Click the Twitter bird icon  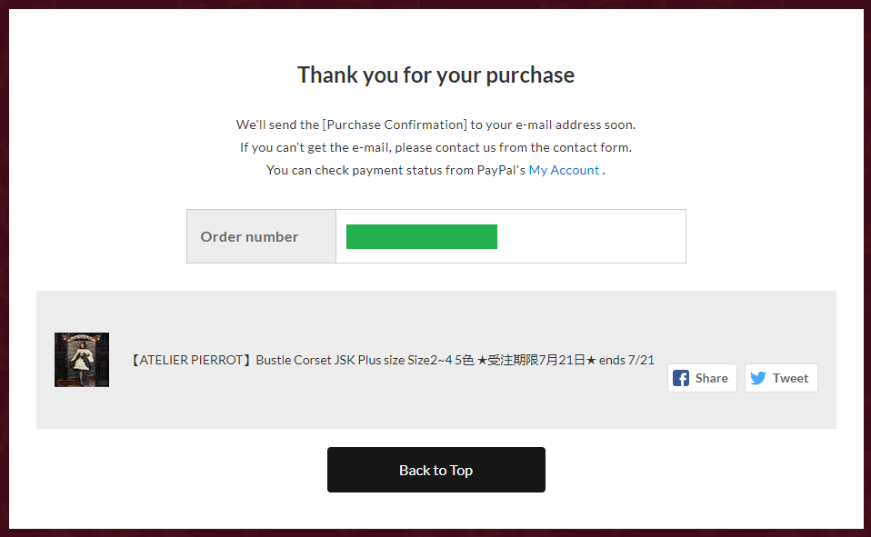point(758,378)
